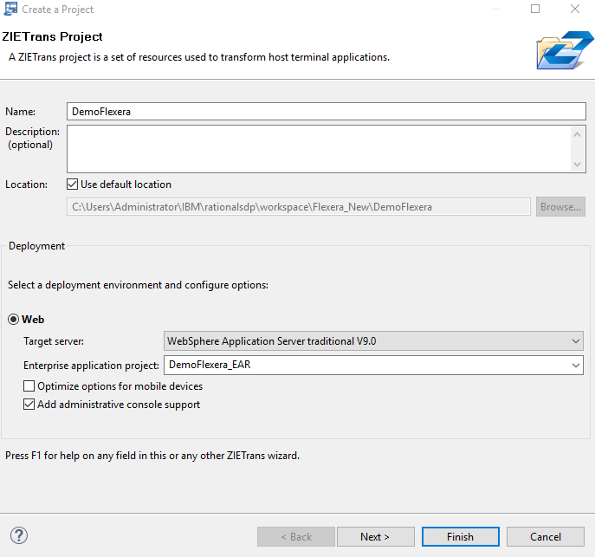Click the disabled Back button
This screenshot has height=557, width=595.
(296, 536)
